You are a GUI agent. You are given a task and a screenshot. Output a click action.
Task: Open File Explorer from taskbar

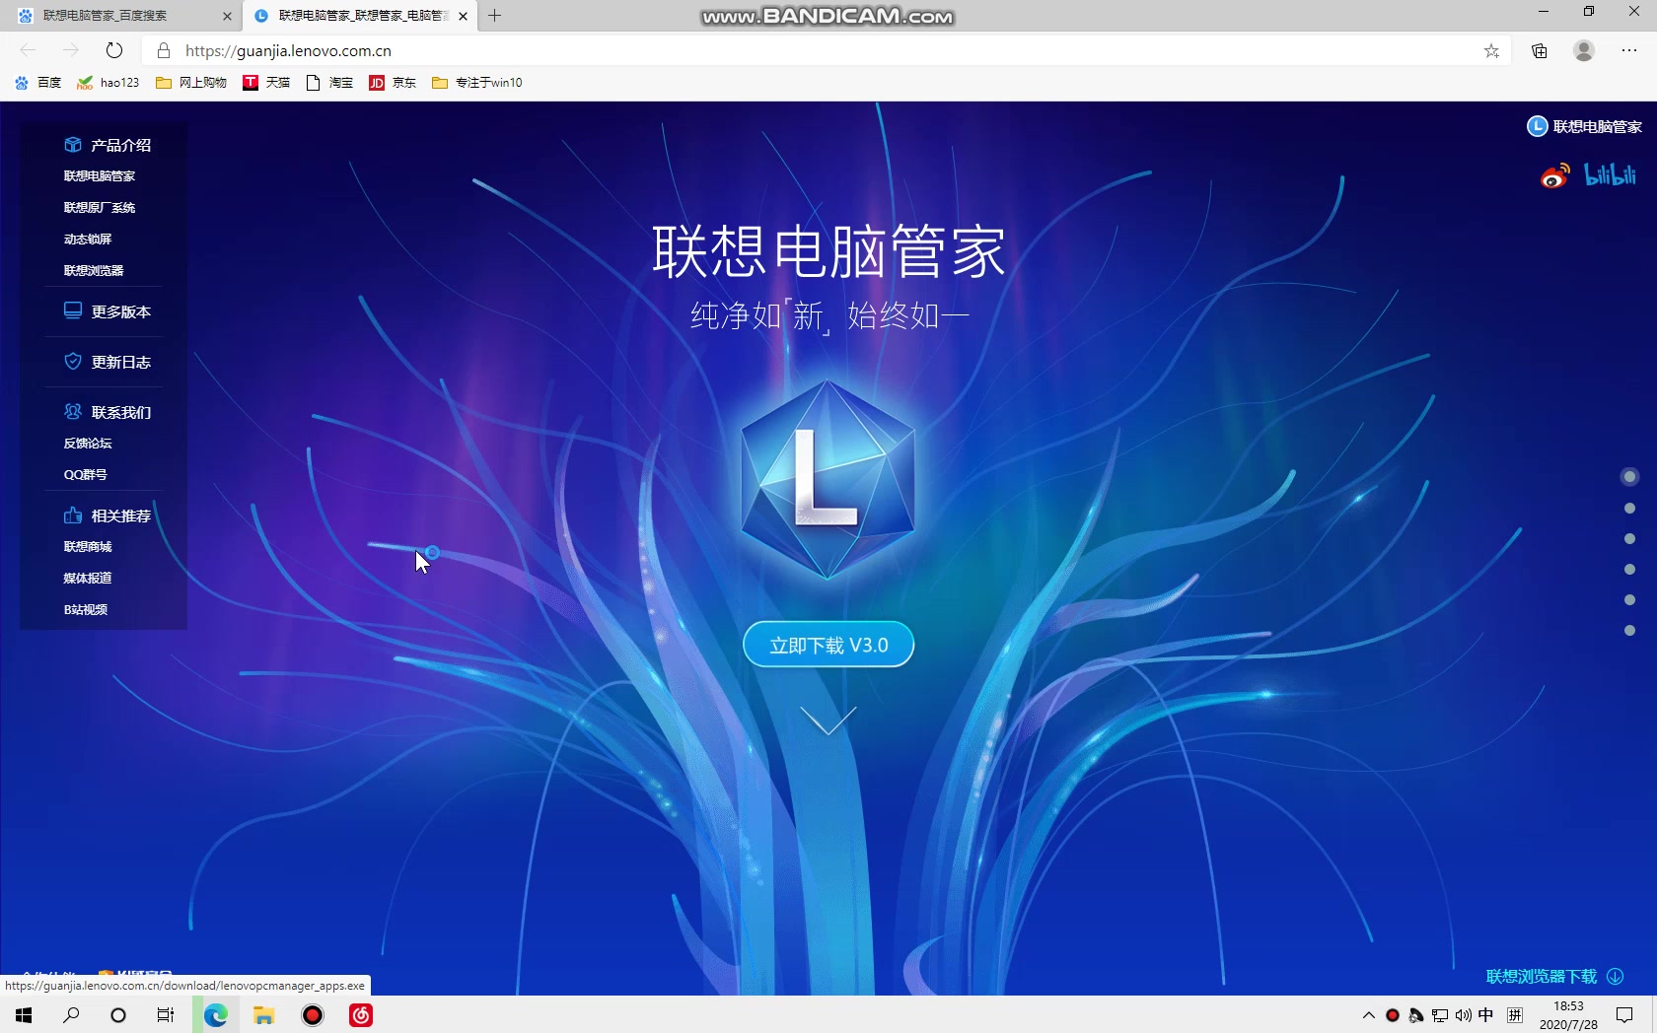click(263, 1015)
